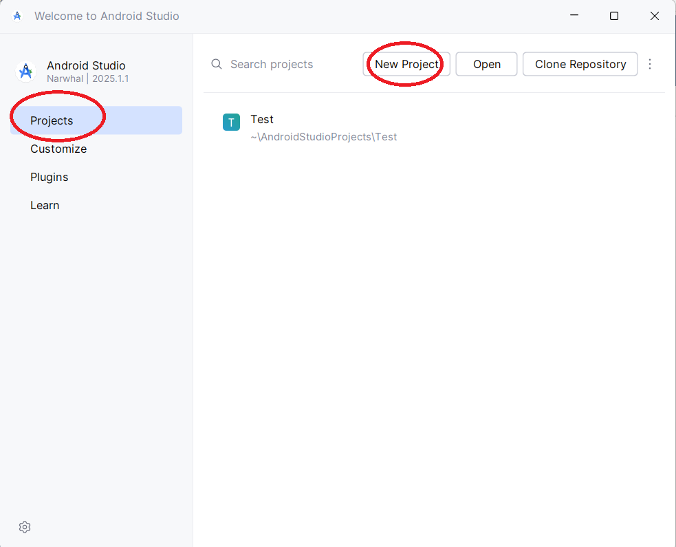676x547 pixels.
Task: Click the Android Studio logo in the sidebar
Action: pyautogui.click(x=26, y=72)
